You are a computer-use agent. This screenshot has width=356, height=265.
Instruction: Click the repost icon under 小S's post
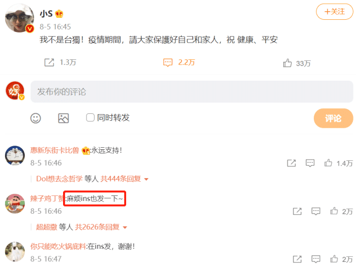[49, 62]
